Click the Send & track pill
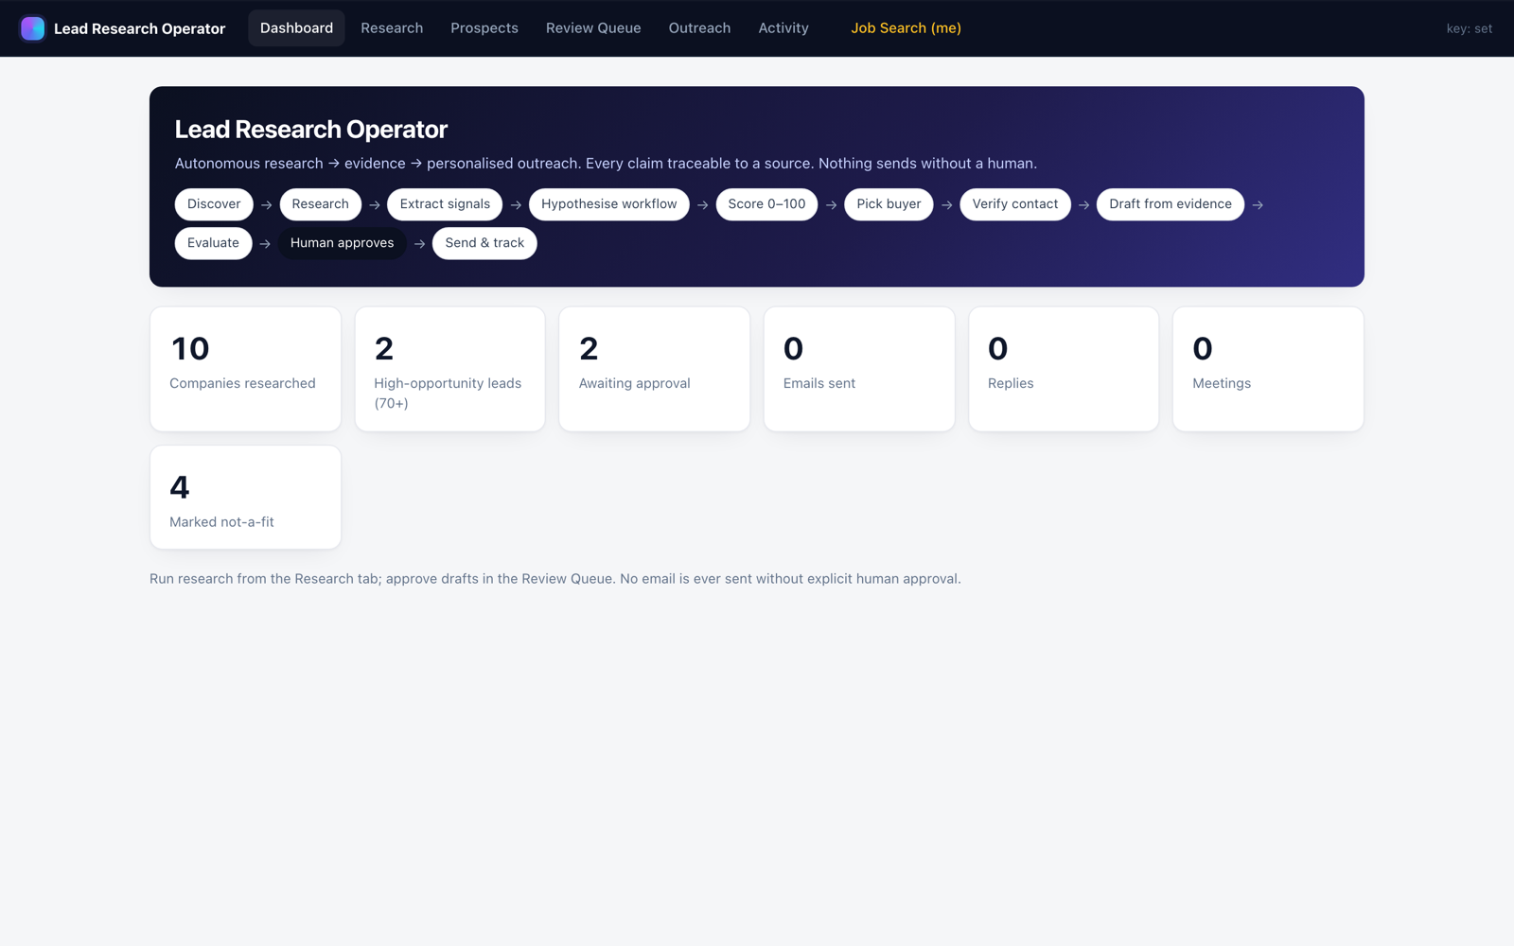This screenshot has width=1514, height=946. click(484, 243)
